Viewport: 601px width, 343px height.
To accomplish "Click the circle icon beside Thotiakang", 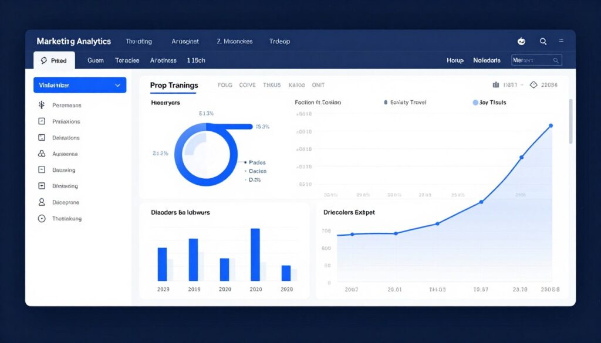I will (x=42, y=219).
